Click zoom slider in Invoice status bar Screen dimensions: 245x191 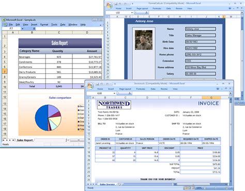[x=216, y=188]
